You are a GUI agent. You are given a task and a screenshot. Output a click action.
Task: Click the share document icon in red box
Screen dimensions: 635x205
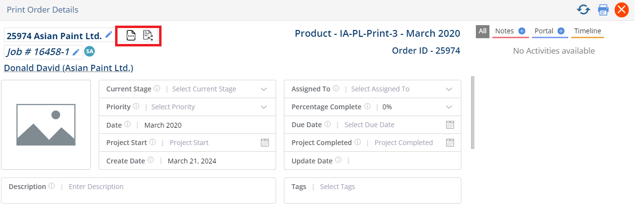tap(148, 35)
